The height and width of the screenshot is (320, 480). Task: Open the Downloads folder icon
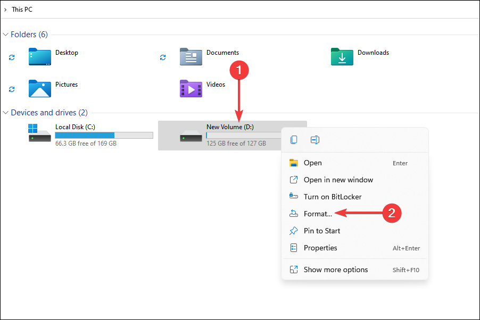(342, 57)
